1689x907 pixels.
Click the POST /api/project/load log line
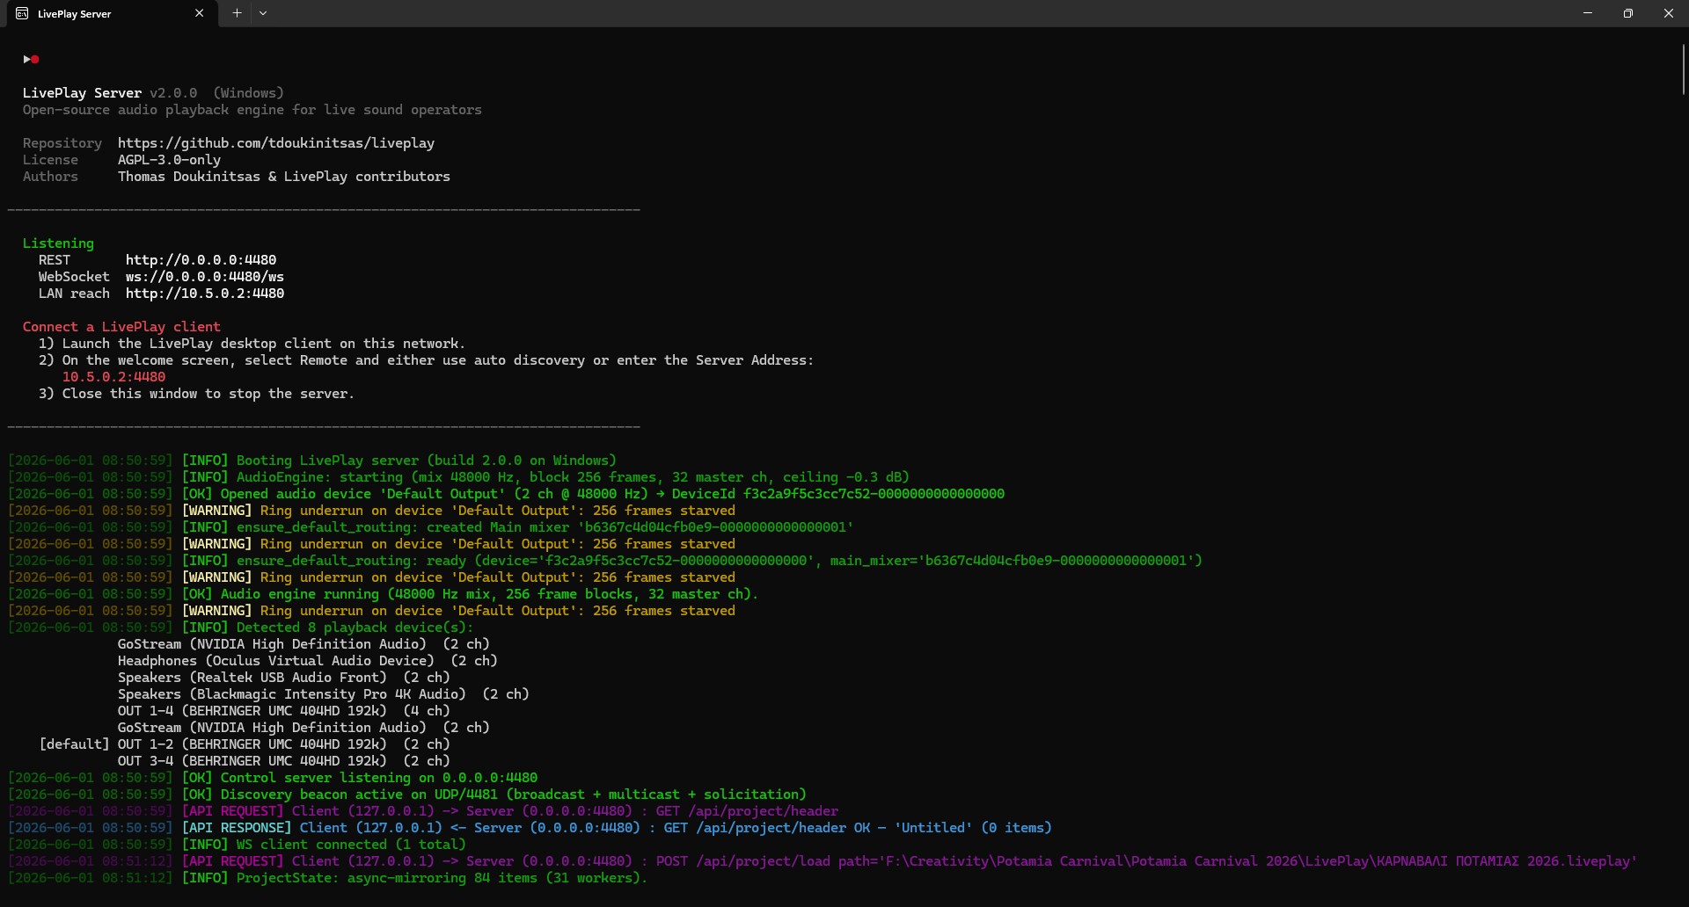point(823,860)
